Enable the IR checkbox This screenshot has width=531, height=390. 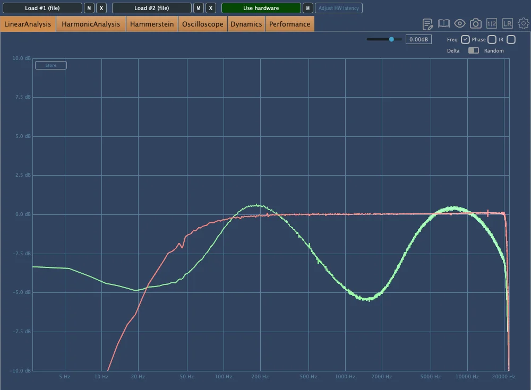coord(511,40)
